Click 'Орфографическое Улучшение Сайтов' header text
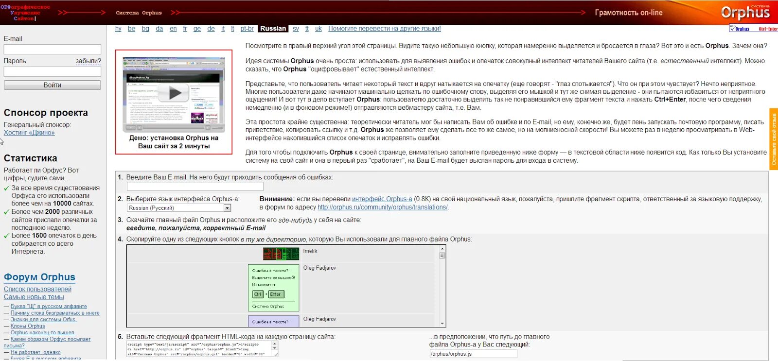 (25, 13)
